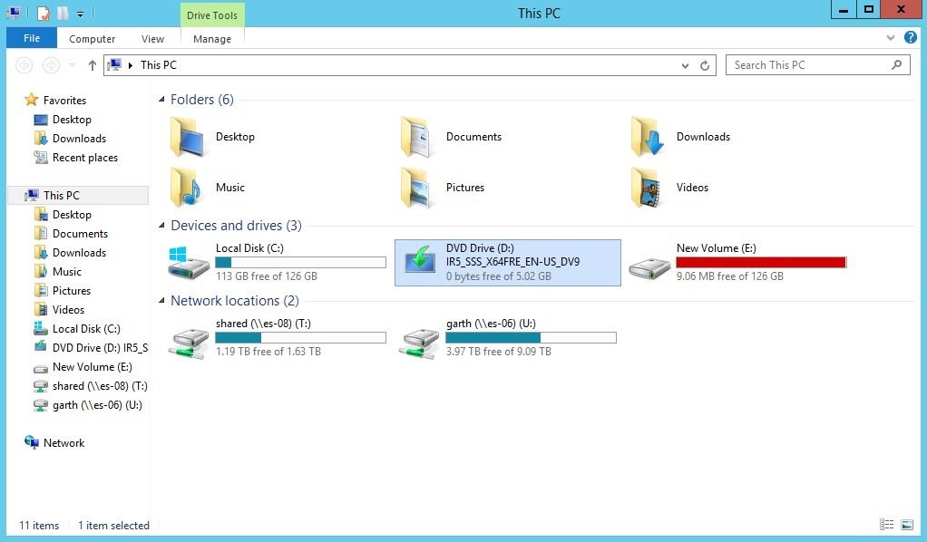Collapse the Folders (6) group
This screenshot has width=927, height=542.
point(161,100)
